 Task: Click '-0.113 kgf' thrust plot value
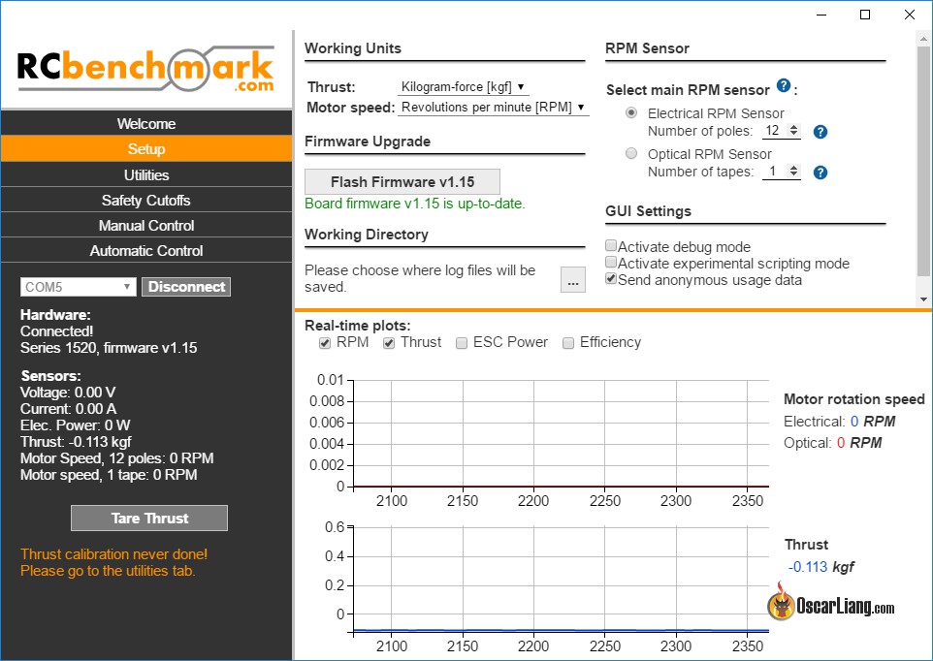(x=821, y=567)
